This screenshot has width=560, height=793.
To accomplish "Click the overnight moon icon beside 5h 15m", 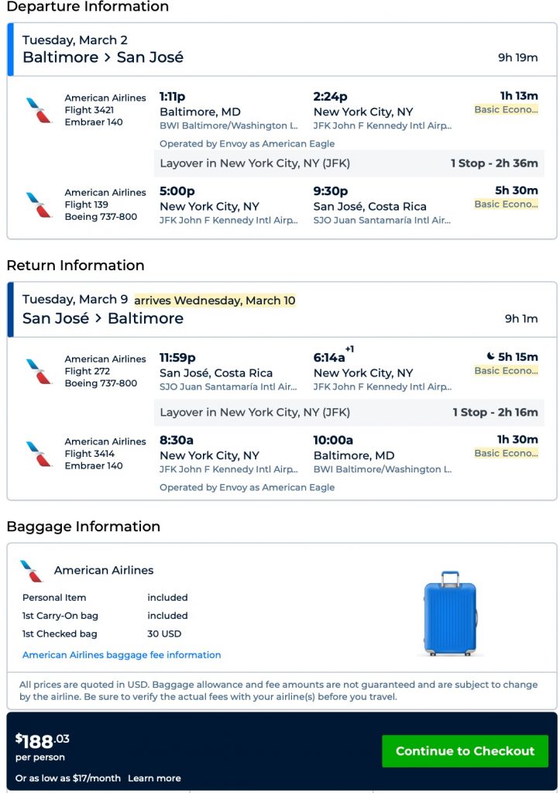I will 490,357.
